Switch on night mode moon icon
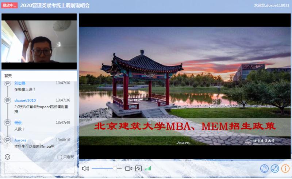The image size is (292, 179). [x=275, y=168]
